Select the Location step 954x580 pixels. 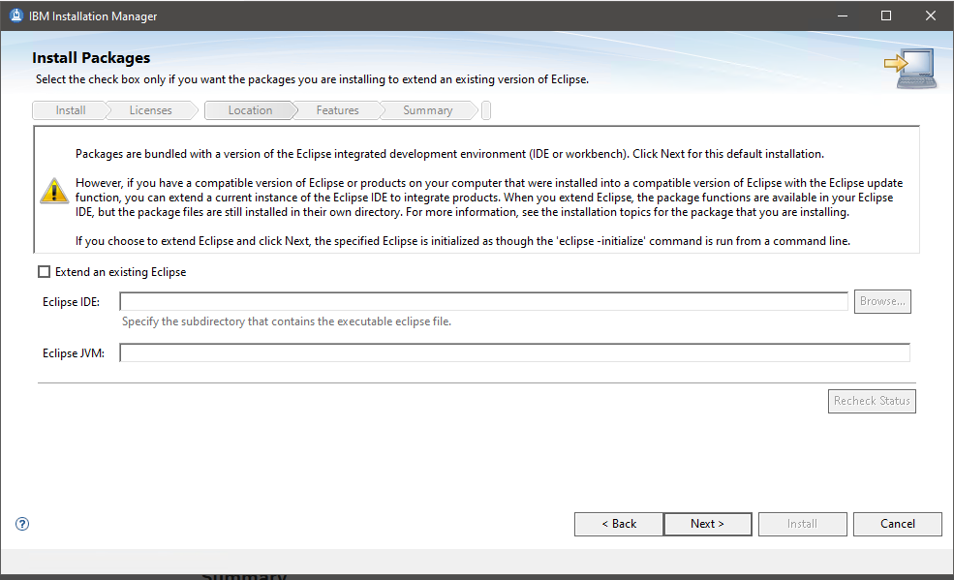[249, 109]
